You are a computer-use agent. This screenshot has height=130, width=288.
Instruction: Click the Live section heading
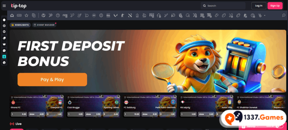coord(19,124)
